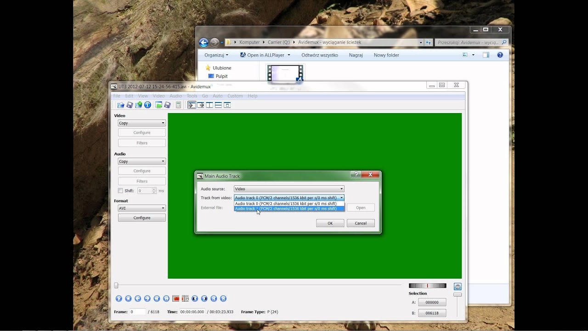This screenshot has width=588, height=331.
Task: Click Nagraj in Explorer toolbar
Action: click(356, 55)
